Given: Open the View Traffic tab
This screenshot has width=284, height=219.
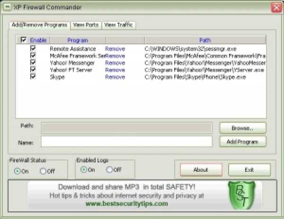Looking at the screenshot, I should point(118,25).
